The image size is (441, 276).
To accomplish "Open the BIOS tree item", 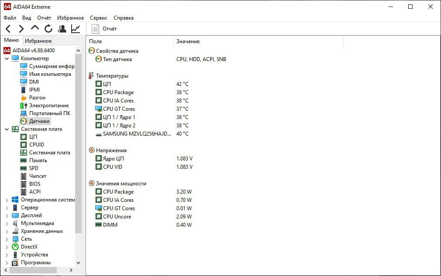I will coord(31,184).
